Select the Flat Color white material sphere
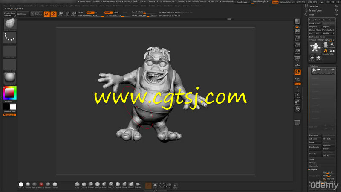This screenshot has width=341, height=192. point(21,185)
